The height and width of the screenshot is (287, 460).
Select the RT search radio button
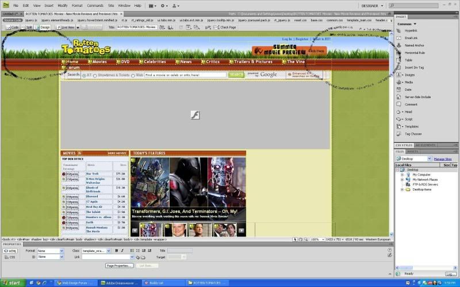pos(84,75)
